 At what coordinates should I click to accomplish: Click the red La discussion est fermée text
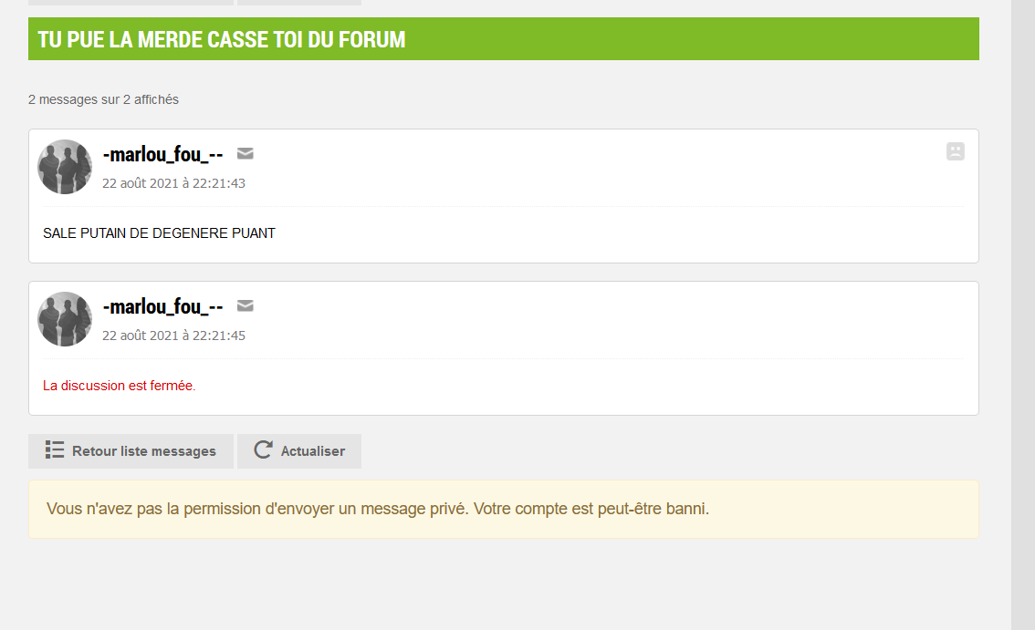[120, 386]
